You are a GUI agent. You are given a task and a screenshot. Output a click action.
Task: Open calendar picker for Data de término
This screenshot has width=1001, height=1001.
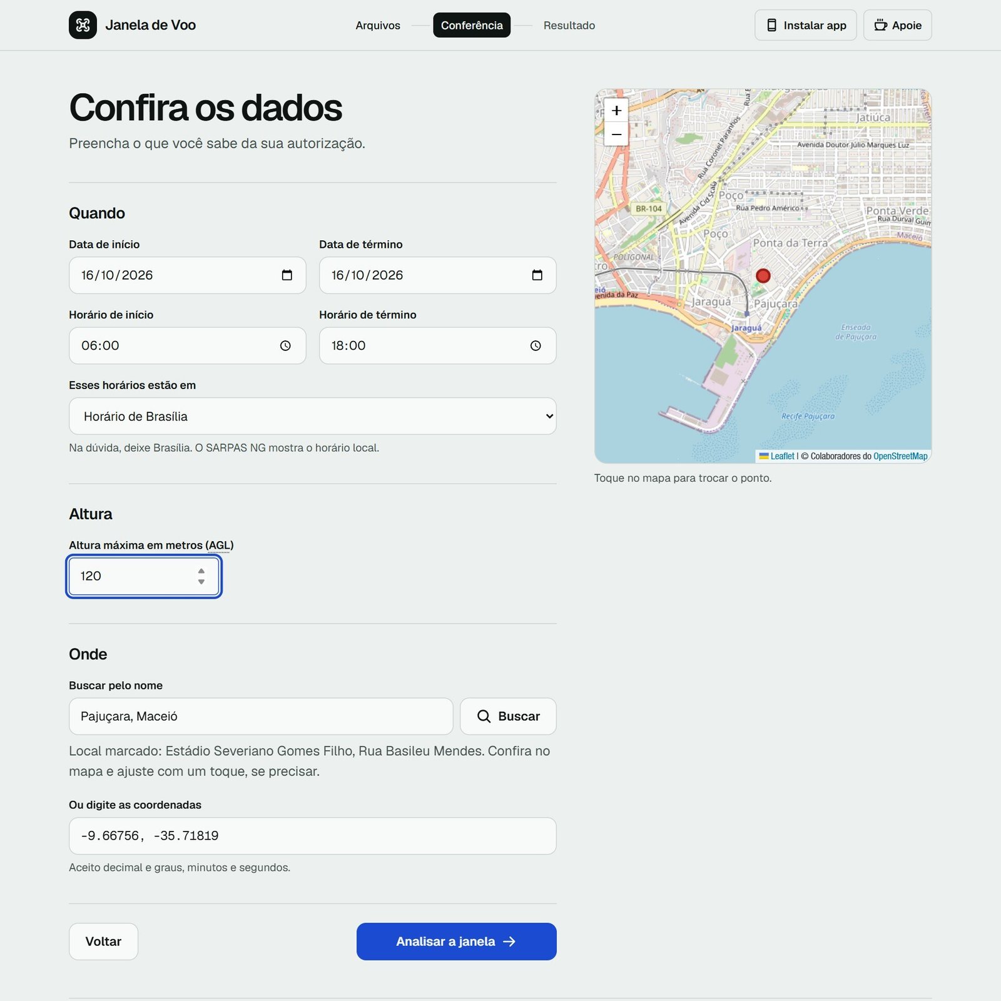tap(537, 275)
